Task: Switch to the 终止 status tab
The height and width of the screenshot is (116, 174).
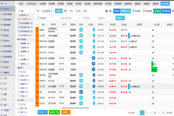Action: 71,11
